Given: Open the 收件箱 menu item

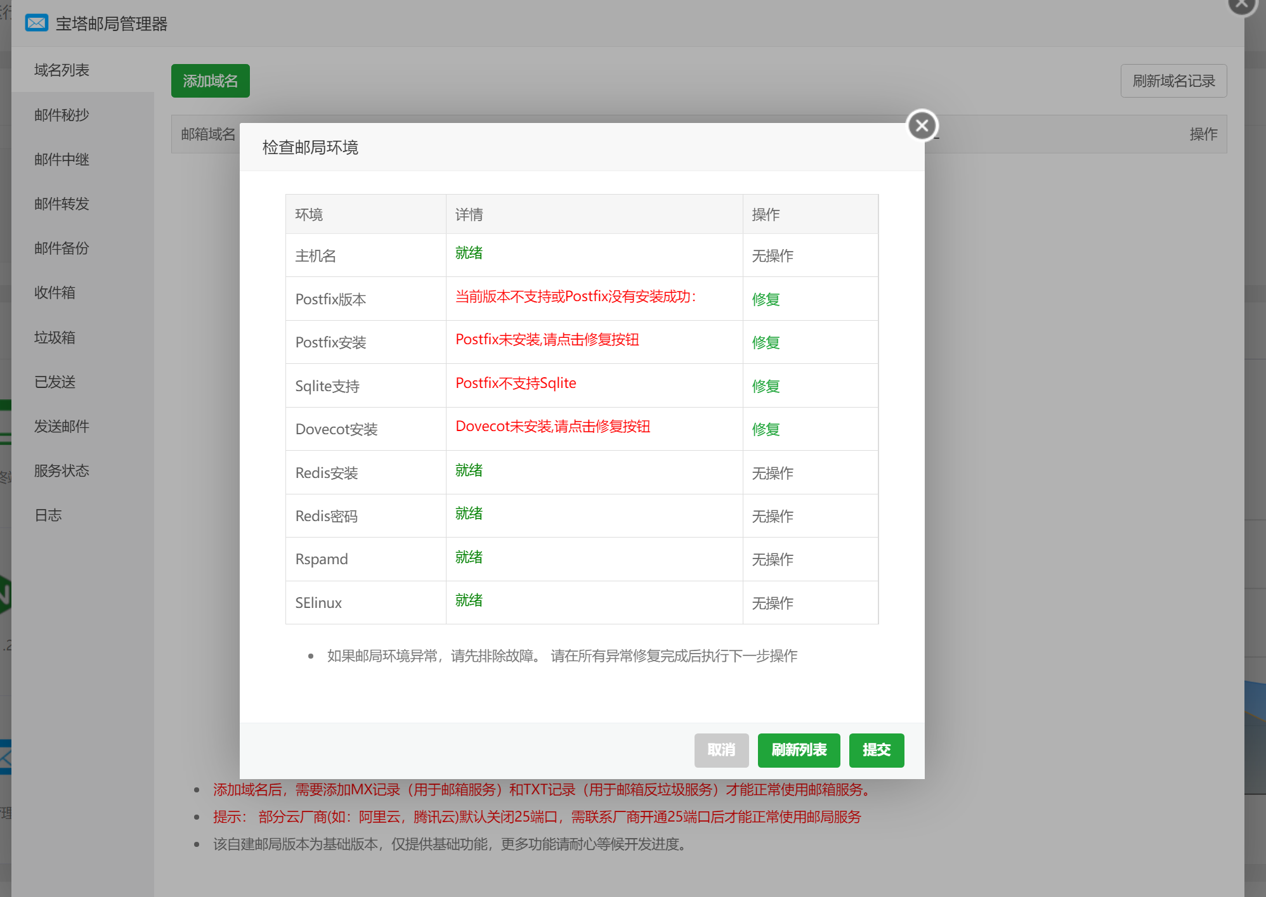Looking at the screenshot, I should [x=55, y=292].
